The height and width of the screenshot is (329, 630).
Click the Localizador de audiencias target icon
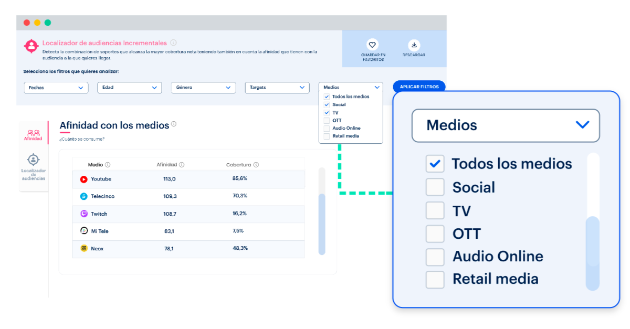tap(33, 160)
